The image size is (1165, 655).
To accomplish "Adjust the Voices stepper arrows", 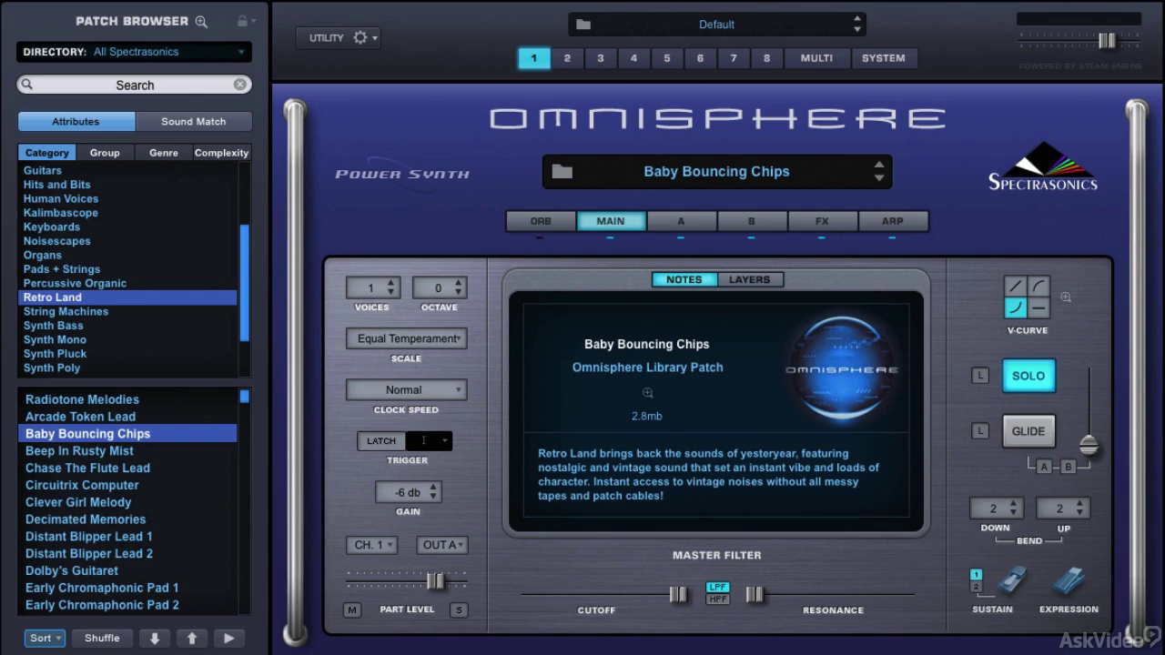I will [x=391, y=287].
